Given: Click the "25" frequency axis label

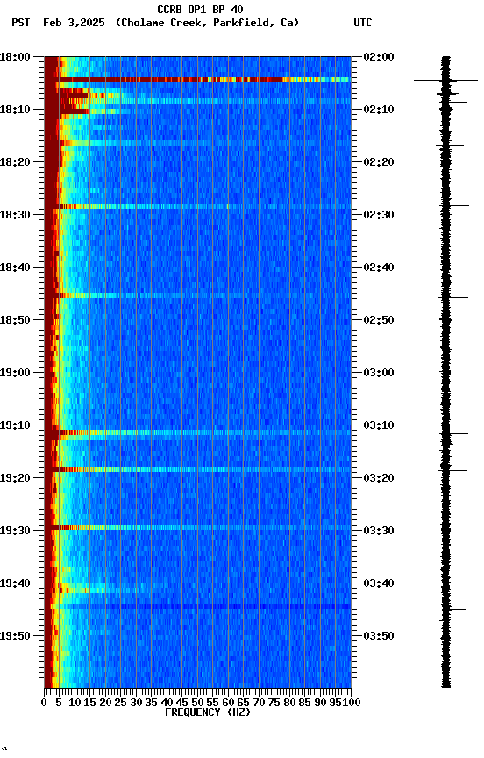Looking at the screenshot, I should click(120, 704).
